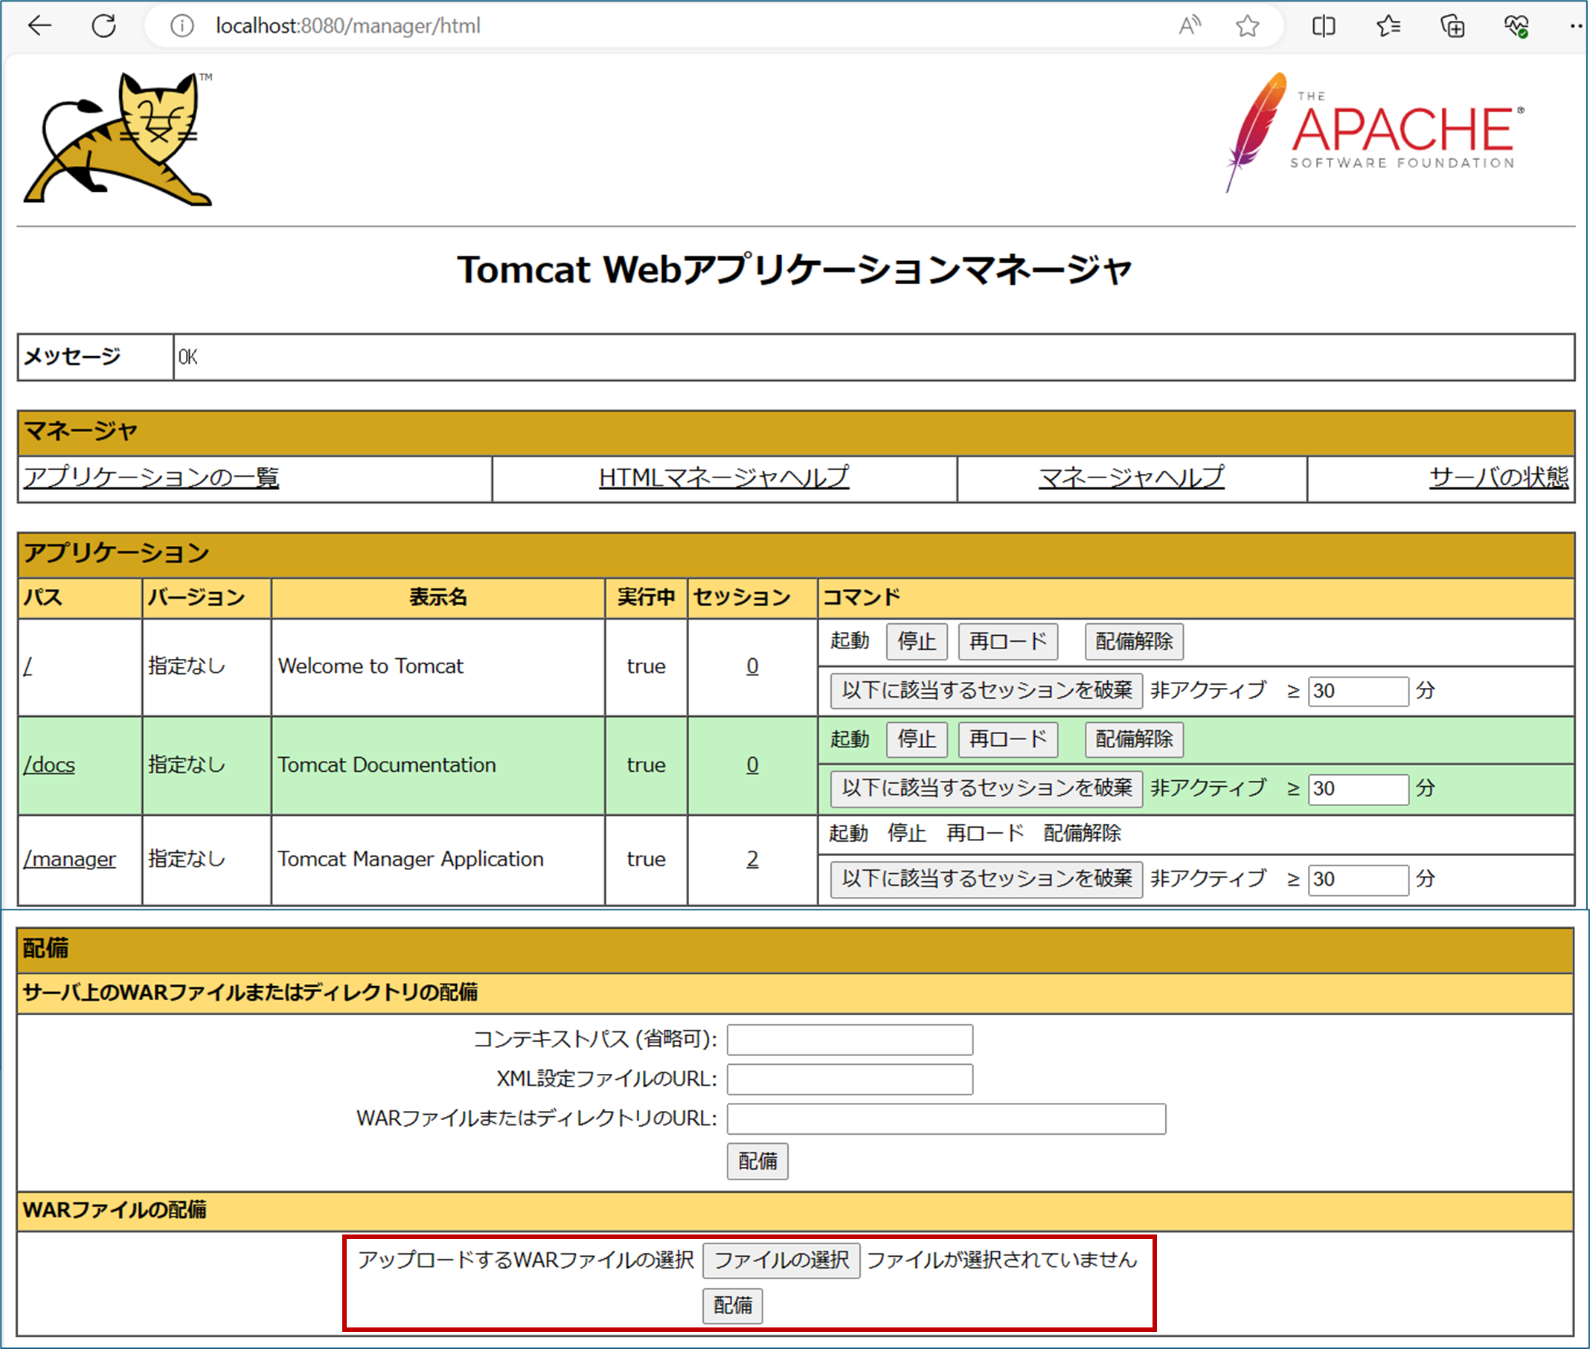Open the HTMLマネージャヘルプ link
This screenshot has width=1590, height=1349.
[x=724, y=478]
